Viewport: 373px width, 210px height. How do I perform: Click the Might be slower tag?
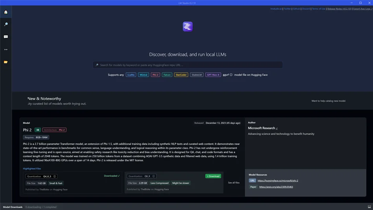181,183
